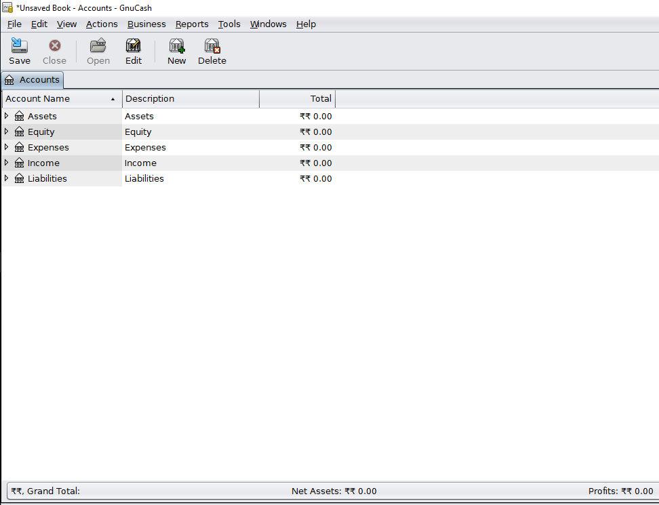Expand the Equity account tree
The height and width of the screenshot is (505, 659).
[6, 131]
